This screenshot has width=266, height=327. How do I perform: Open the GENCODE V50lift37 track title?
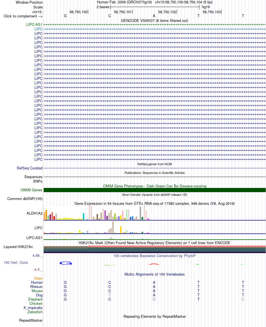154,21
